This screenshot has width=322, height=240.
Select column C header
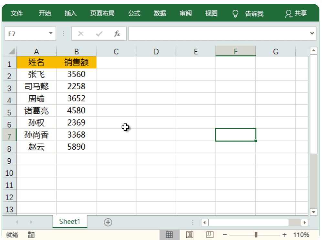click(x=116, y=51)
